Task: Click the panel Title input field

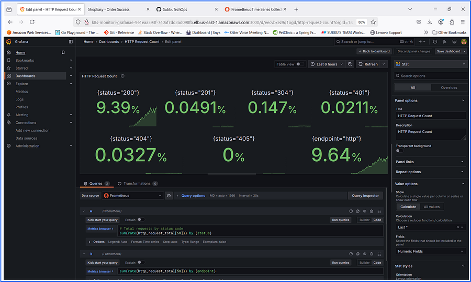Action: [431, 116]
